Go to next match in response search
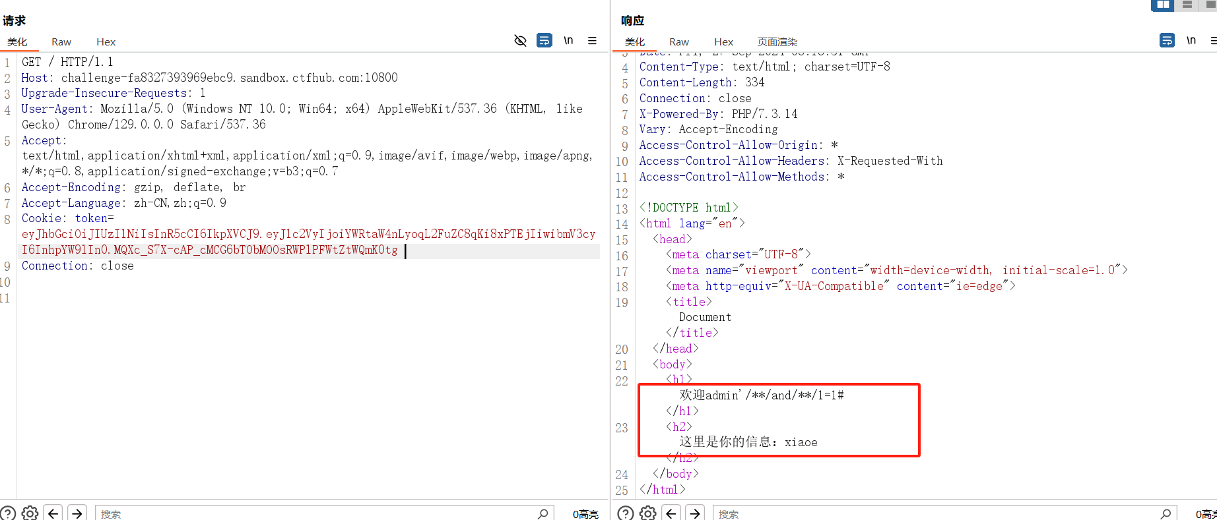The width and height of the screenshot is (1217, 520). (x=695, y=513)
